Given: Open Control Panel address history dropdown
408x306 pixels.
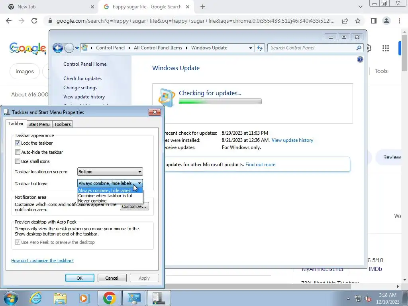Looking at the screenshot, I should pos(251,48).
